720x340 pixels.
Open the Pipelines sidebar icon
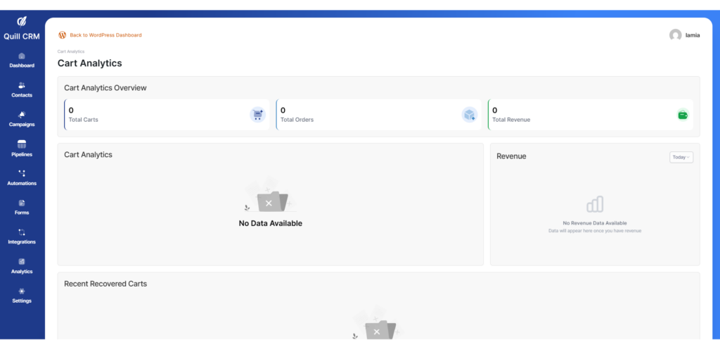tap(22, 144)
